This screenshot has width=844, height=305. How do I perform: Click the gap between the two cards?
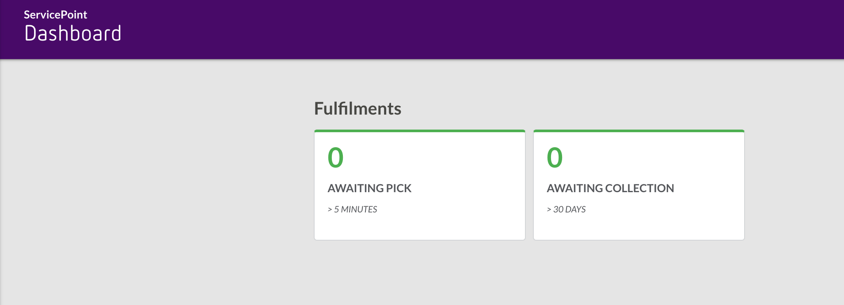pos(529,185)
